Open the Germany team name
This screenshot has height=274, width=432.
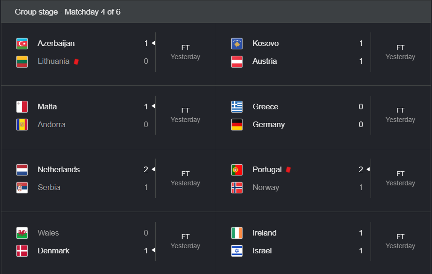pyautogui.click(x=269, y=125)
